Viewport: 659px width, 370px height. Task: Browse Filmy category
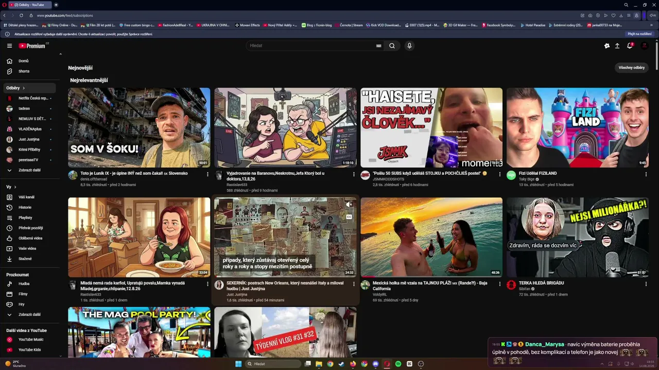pos(30,294)
